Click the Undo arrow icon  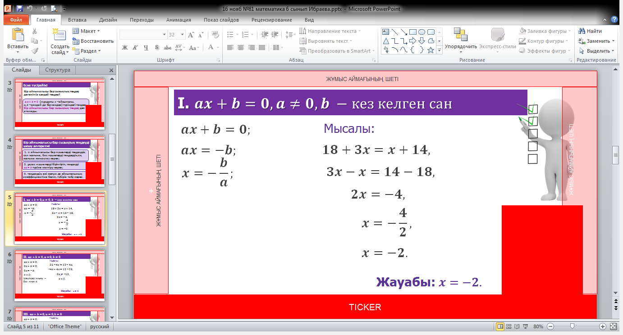pyautogui.click(x=30, y=9)
